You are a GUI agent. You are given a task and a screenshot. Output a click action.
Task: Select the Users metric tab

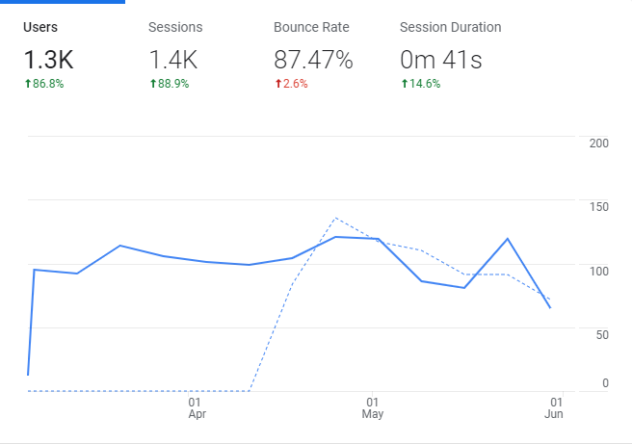(42, 27)
